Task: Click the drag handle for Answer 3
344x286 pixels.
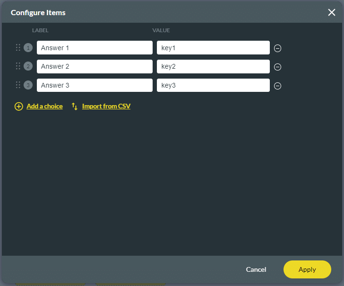Action: click(18, 85)
